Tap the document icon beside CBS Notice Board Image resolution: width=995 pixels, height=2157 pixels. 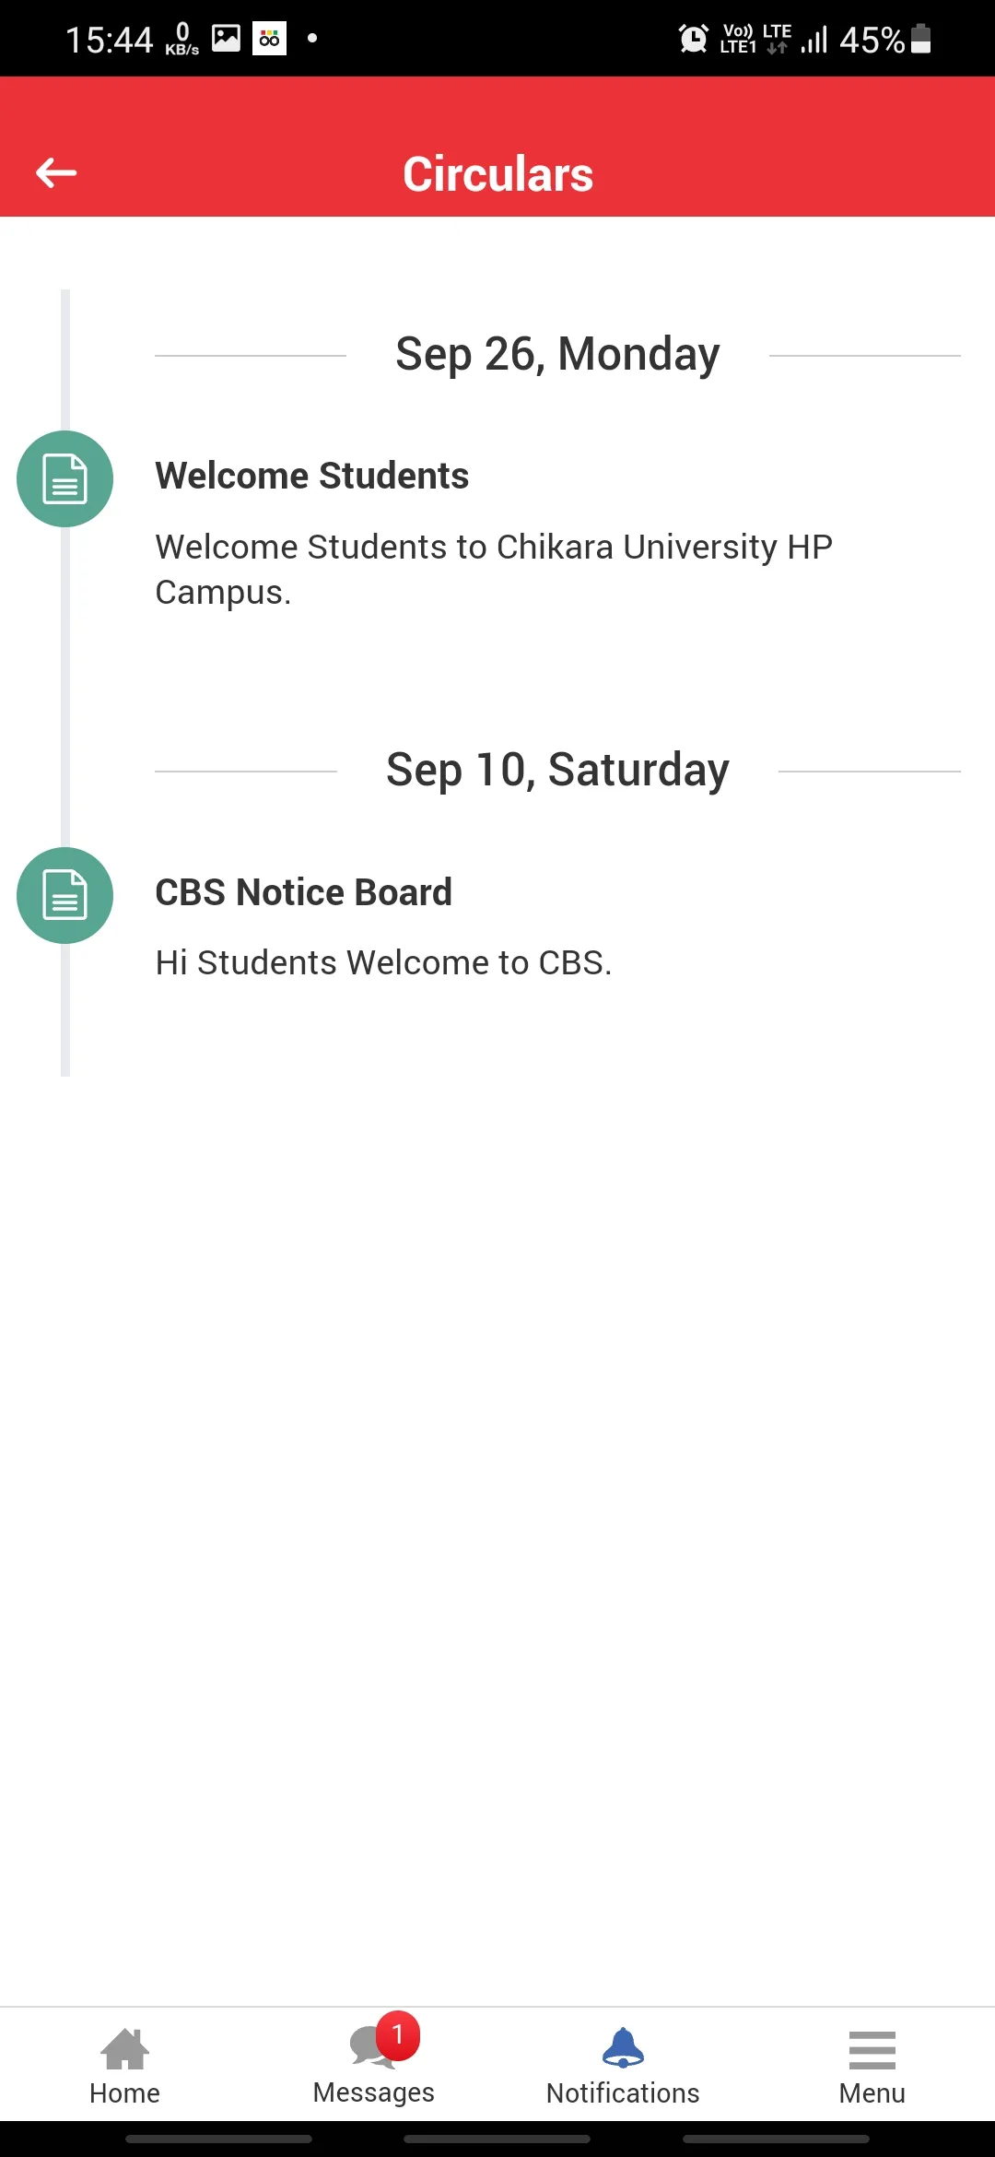pyautogui.click(x=64, y=895)
